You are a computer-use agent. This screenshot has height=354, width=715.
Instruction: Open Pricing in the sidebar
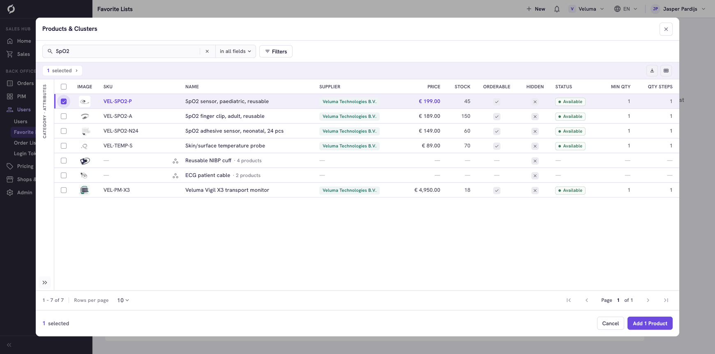(20, 166)
